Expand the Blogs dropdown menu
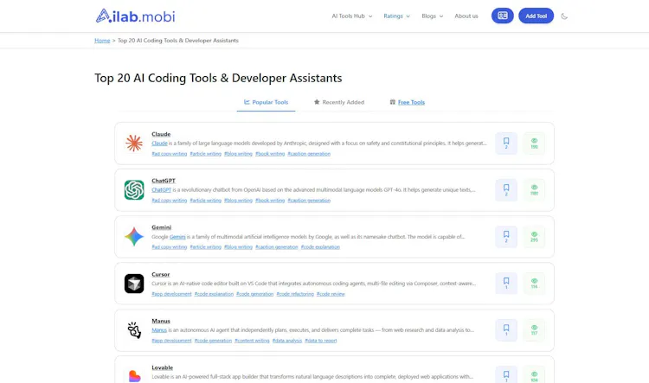This screenshot has height=383, width=649. pyautogui.click(x=432, y=16)
